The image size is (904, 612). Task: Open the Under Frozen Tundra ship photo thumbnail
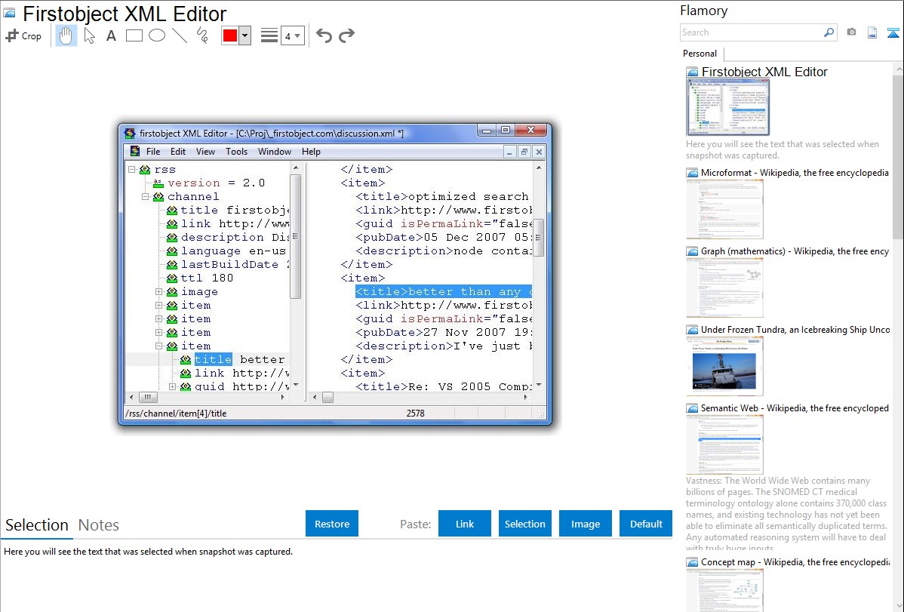pos(724,366)
